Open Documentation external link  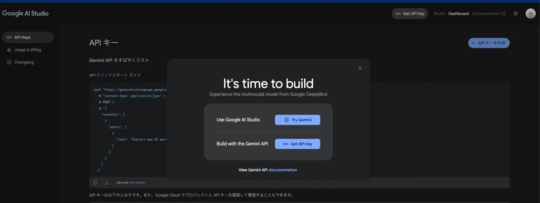tap(489, 14)
